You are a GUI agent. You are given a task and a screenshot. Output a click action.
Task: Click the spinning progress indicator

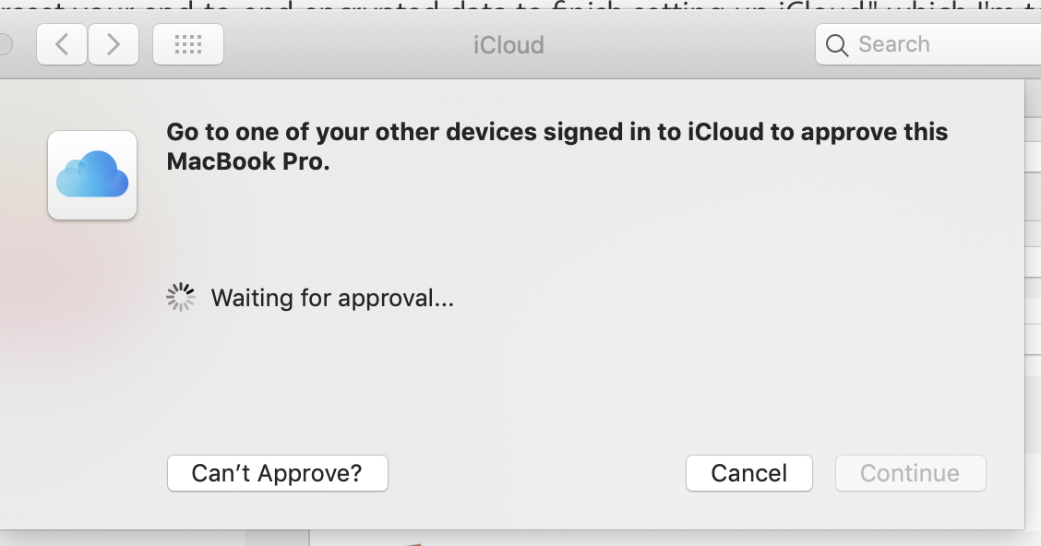point(181,297)
